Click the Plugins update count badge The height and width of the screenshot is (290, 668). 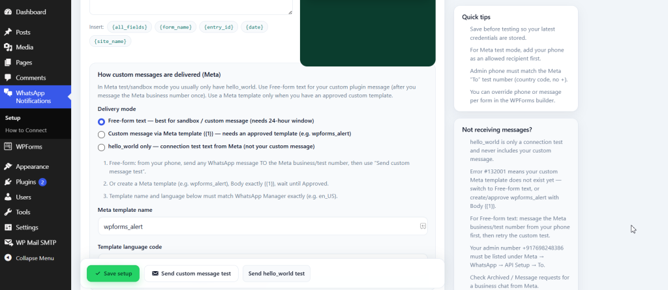point(42,182)
